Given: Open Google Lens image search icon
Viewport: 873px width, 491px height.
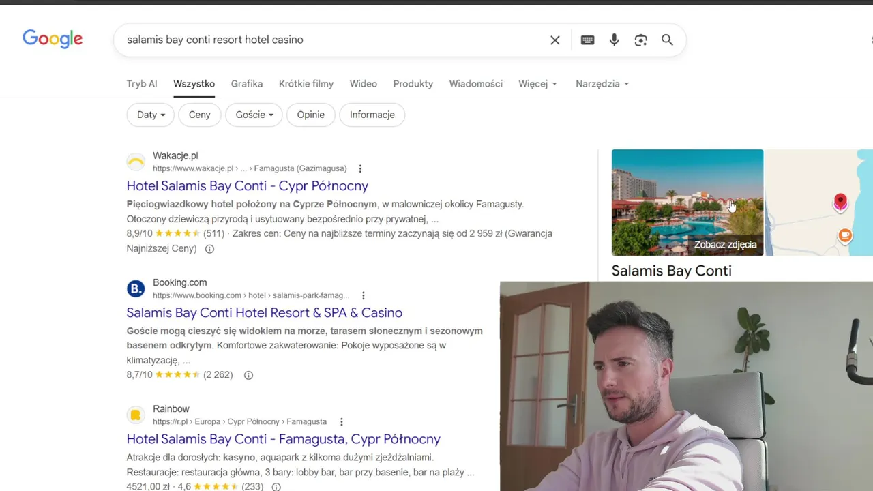Looking at the screenshot, I should 640,40.
